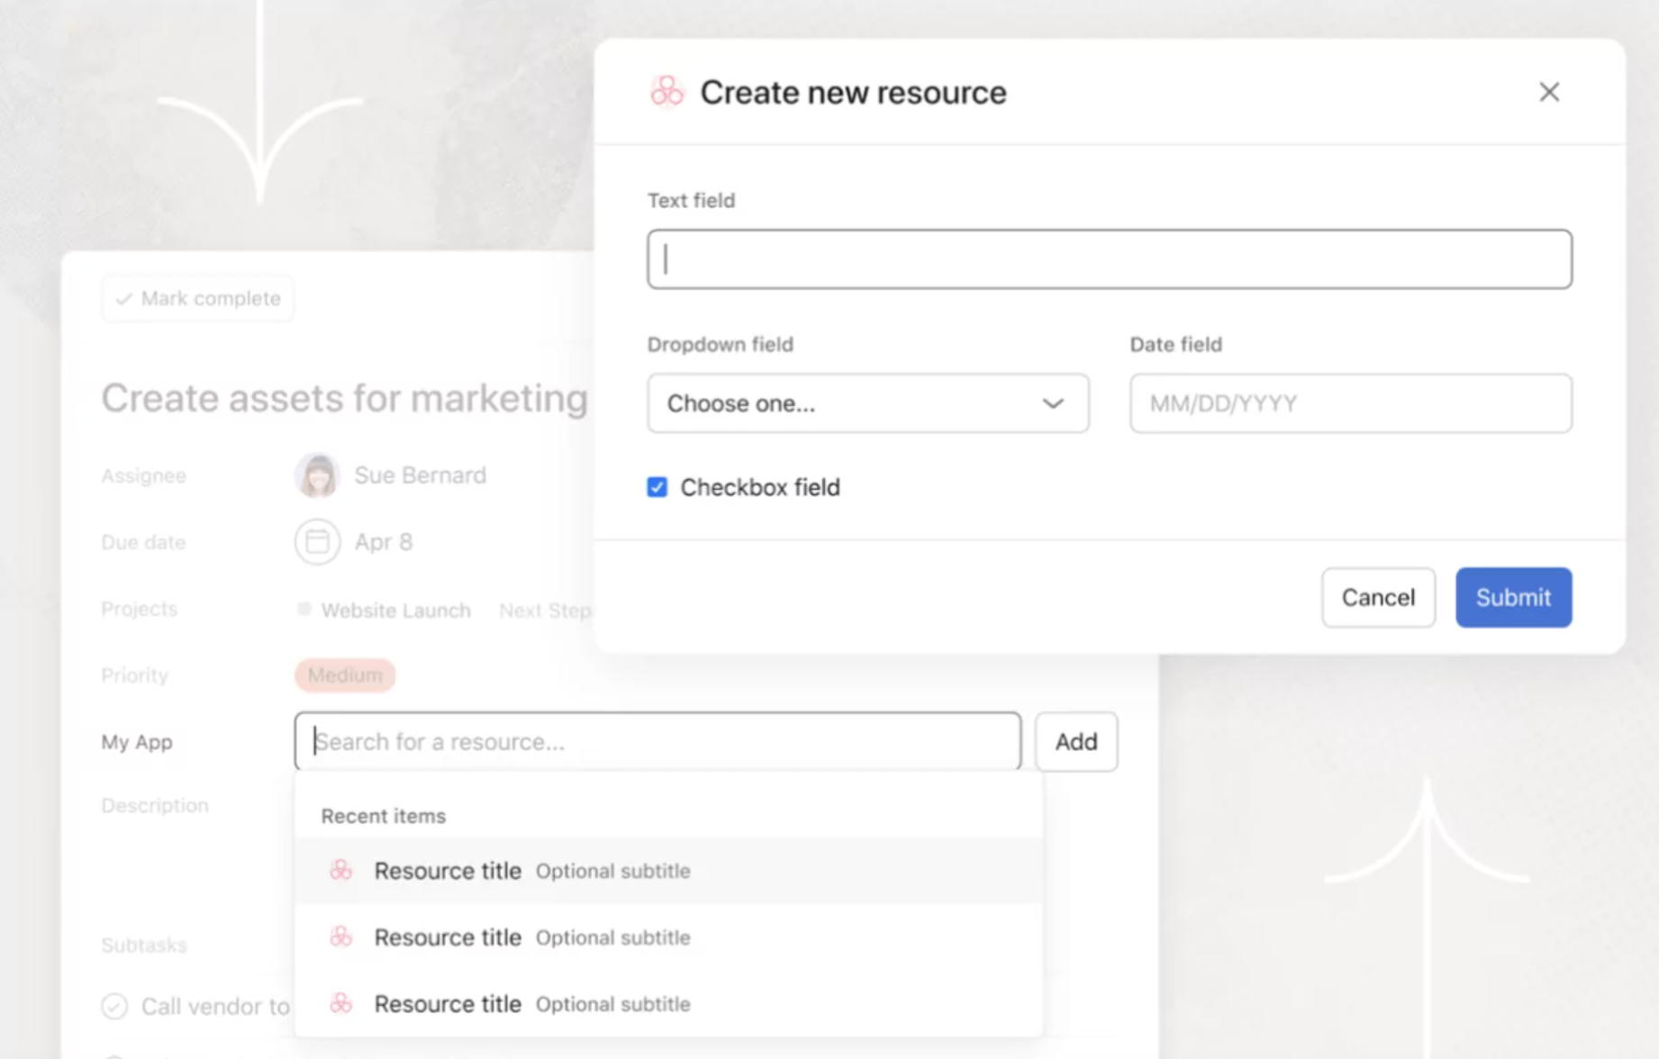
Task: Select assignee name Sue Bernard
Action: (421, 475)
